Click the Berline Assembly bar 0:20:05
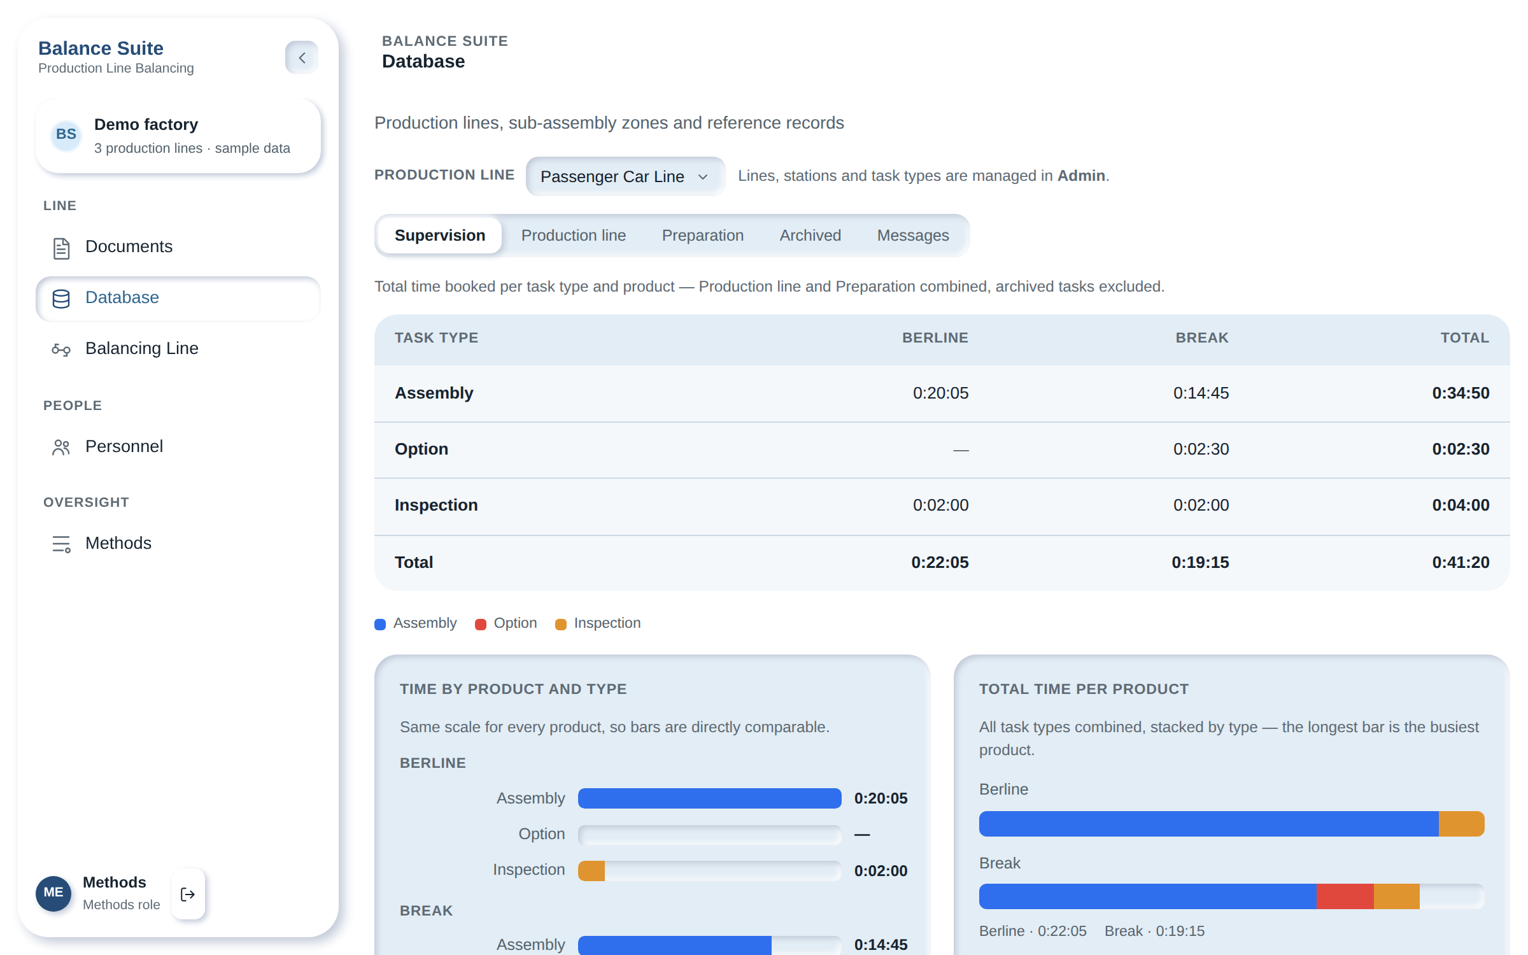This screenshot has width=1528, height=955. pyautogui.click(x=709, y=798)
